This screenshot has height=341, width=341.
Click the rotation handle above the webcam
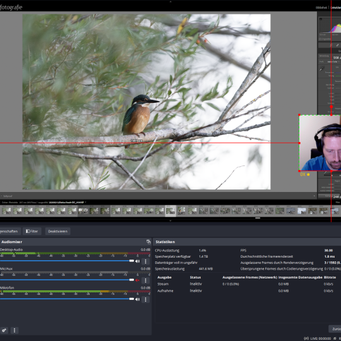click(x=332, y=107)
